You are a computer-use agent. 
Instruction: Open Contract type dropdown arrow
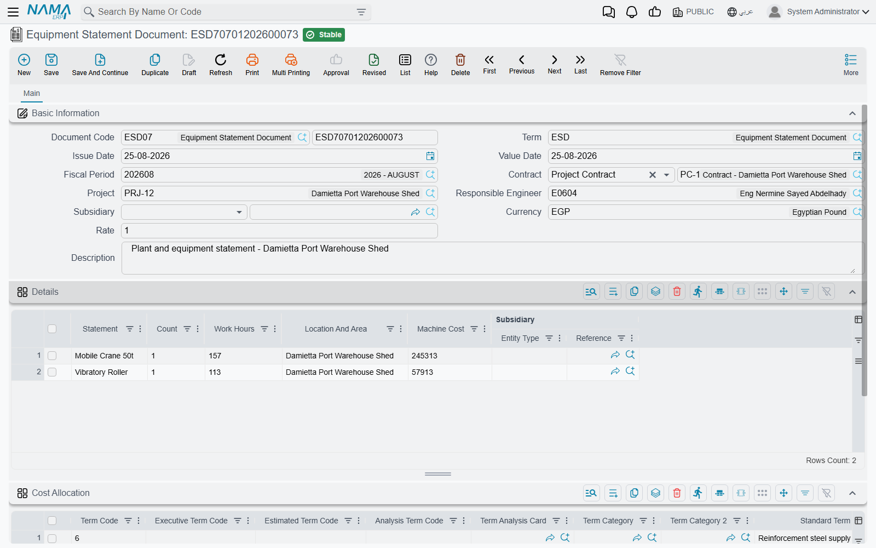[x=666, y=175]
